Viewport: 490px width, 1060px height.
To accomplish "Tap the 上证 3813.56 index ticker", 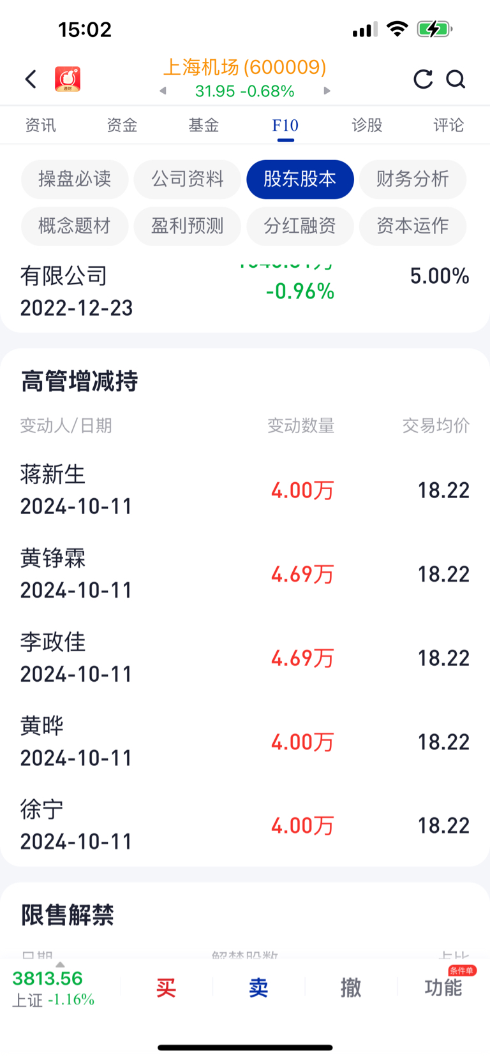I will pyautogui.click(x=54, y=988).
